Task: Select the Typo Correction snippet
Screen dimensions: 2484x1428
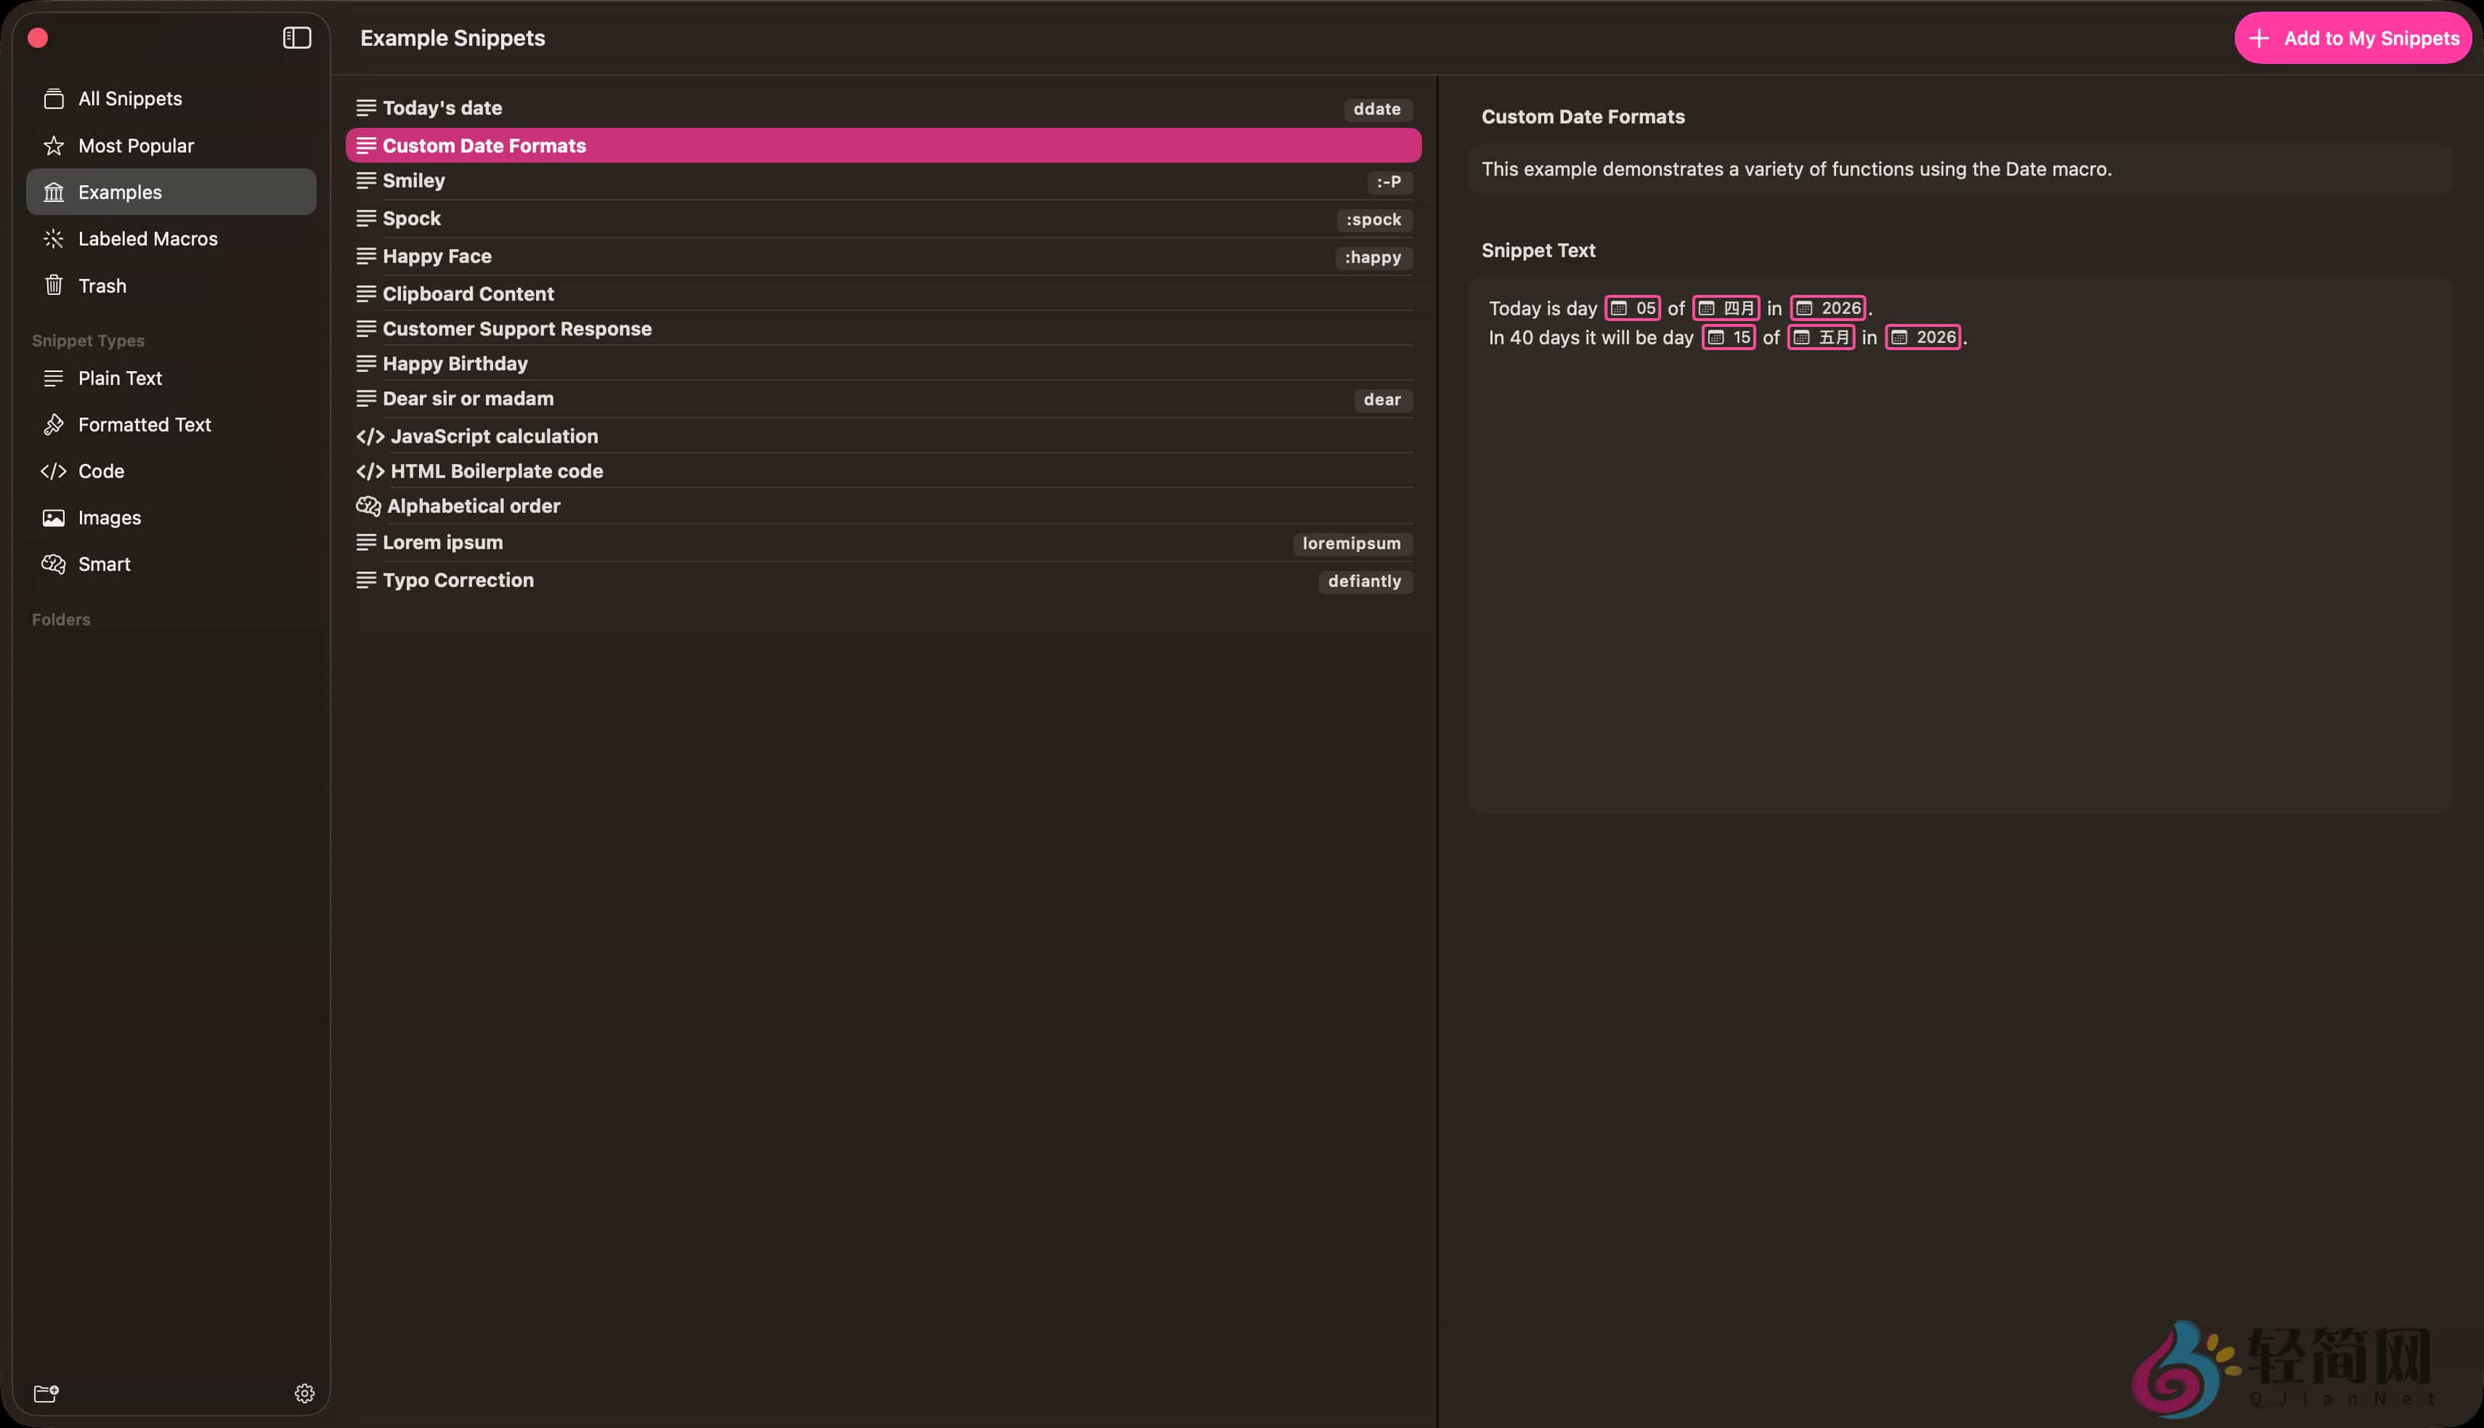Action: (x=458, y=580)
